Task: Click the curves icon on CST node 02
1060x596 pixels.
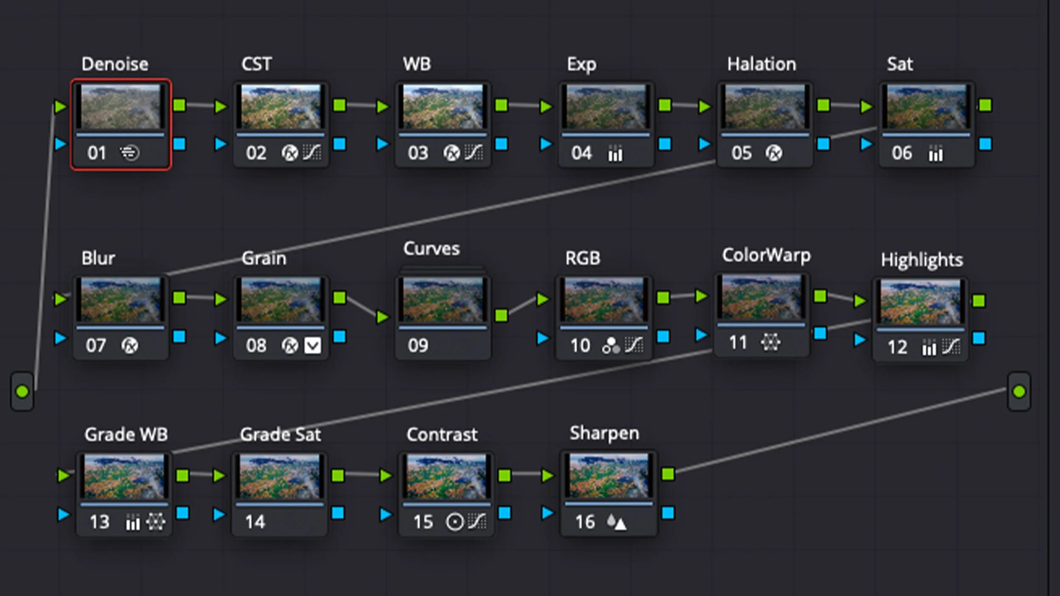Action: point(312,153)
